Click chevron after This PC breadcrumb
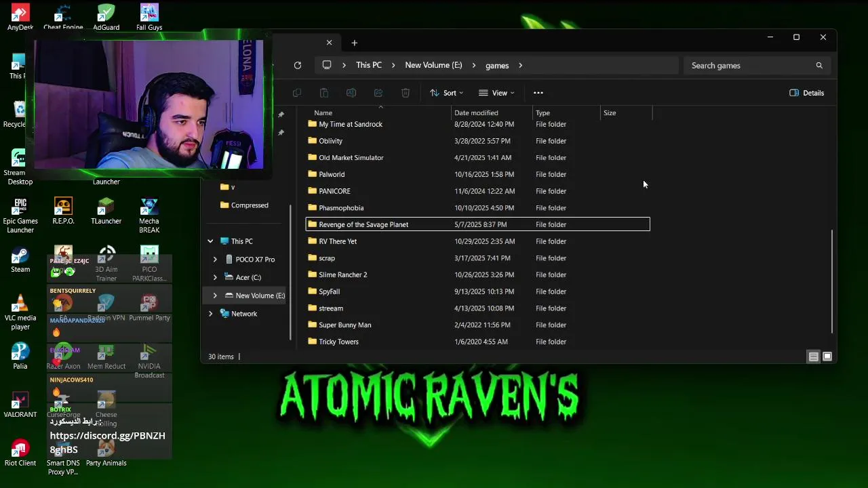 click(x=393, y=66)
